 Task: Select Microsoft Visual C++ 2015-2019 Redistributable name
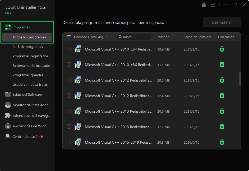coord(118,142)
